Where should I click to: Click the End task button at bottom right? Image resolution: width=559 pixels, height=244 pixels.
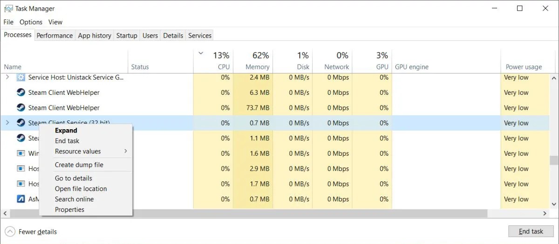[531, 231]
